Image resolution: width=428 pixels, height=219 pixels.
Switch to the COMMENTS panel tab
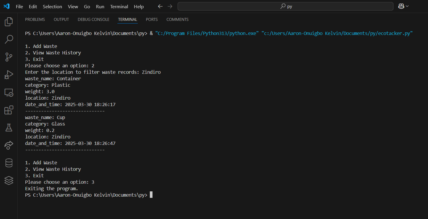click(178, 19)
